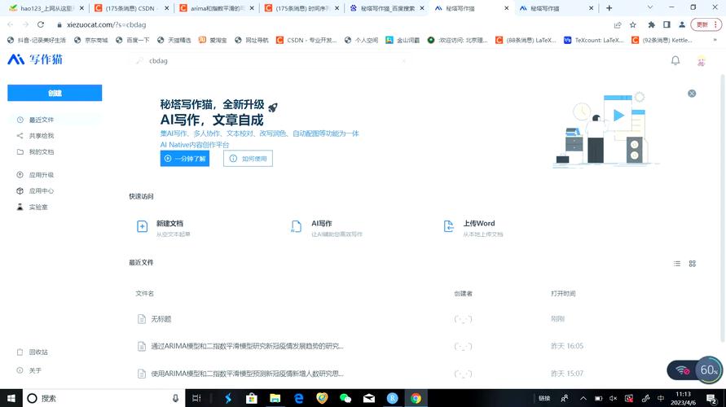726x407 pixels.
Task: Switch to grid view
Action: pyautogui.click(x=693, y=264)
